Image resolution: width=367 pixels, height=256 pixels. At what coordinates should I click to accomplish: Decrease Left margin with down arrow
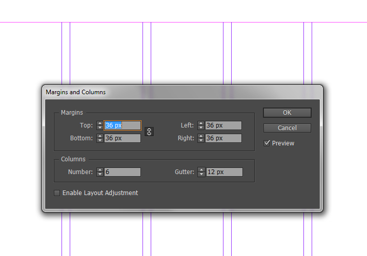pyautogui.click(x=201, y=127)
